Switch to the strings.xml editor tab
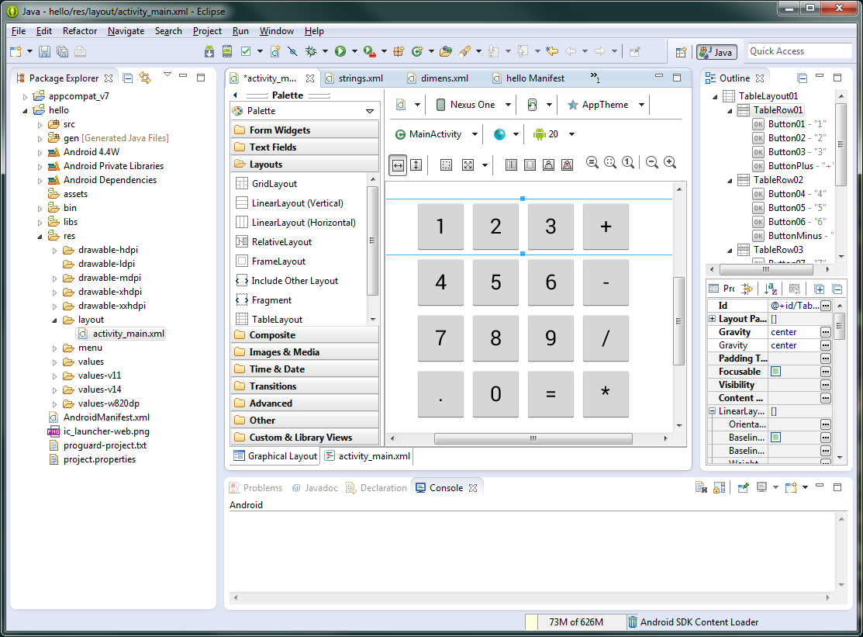The width and height of the screenshot is (863, 637). coord(361,78)
